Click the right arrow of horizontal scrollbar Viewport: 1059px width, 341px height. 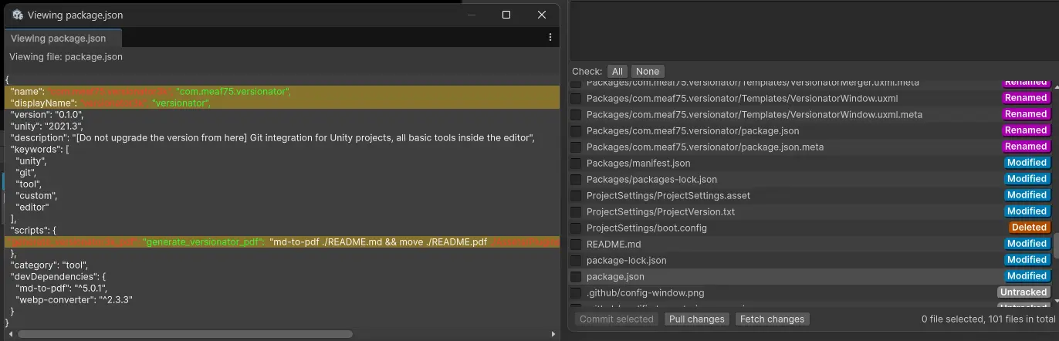click(553, 334)
